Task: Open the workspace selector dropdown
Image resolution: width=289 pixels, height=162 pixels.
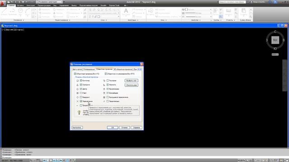Action: click(49, 2)
